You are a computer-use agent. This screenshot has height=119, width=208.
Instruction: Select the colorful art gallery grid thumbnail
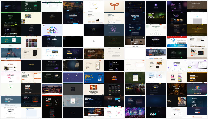[31, 42]
